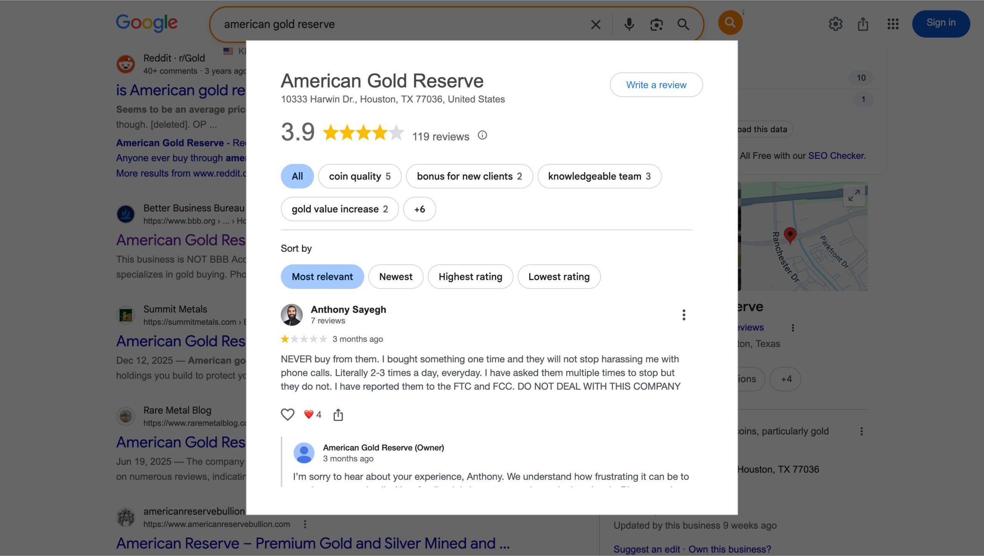Open the three-dot menu on Anthony Sayegh's review
This screenshot has width=984, height=556.
click(x=683, y=315)
